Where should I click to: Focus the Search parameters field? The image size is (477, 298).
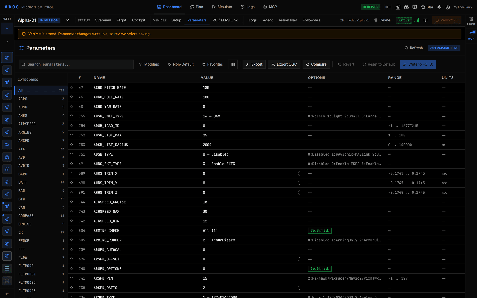(x=76, y=64)
